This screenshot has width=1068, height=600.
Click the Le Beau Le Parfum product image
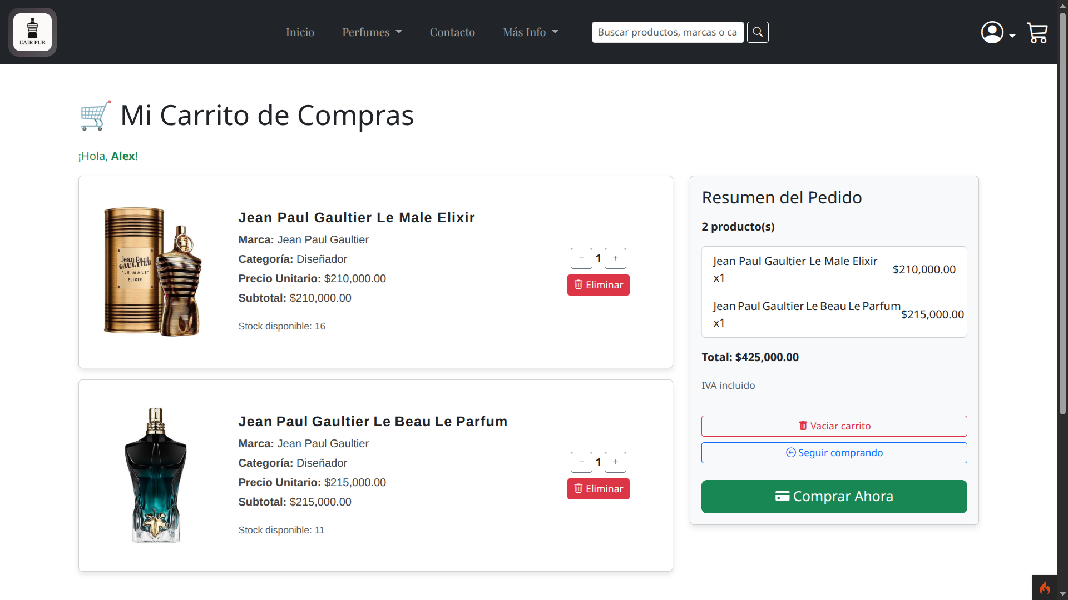pos(156,476)
